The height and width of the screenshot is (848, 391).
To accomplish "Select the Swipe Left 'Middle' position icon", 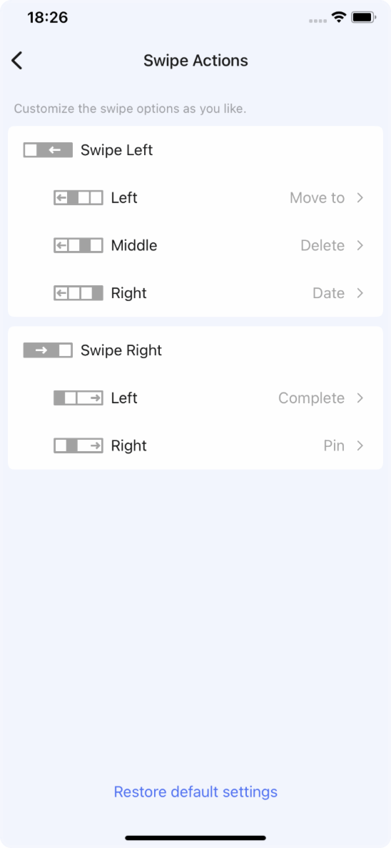I will 78,245.
